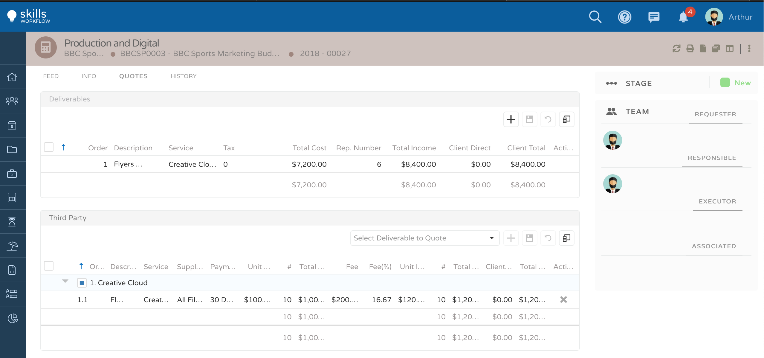764x358 pixels.
Task: Toggle the Creative Cloud group checkbox
Action: coord(82,283)
